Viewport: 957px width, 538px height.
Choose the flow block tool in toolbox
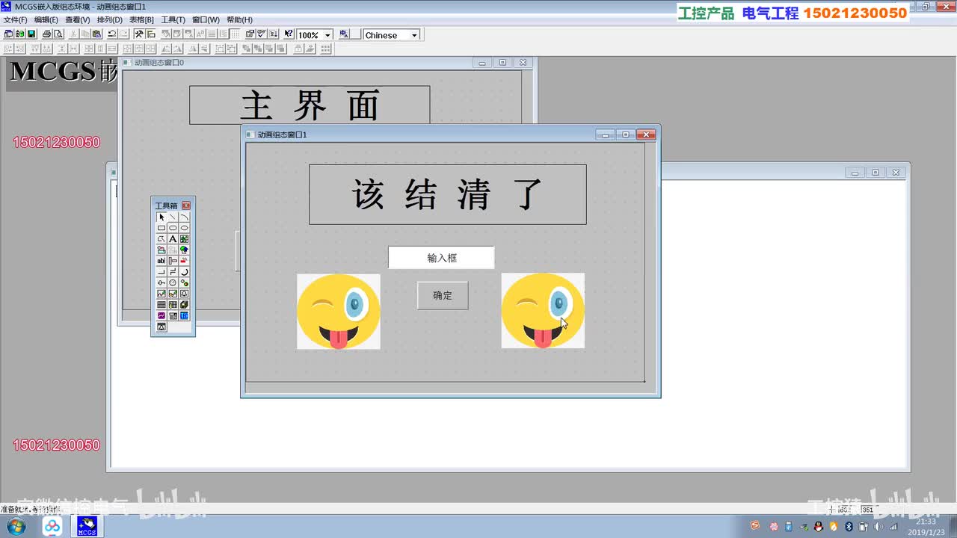(173, 261)
